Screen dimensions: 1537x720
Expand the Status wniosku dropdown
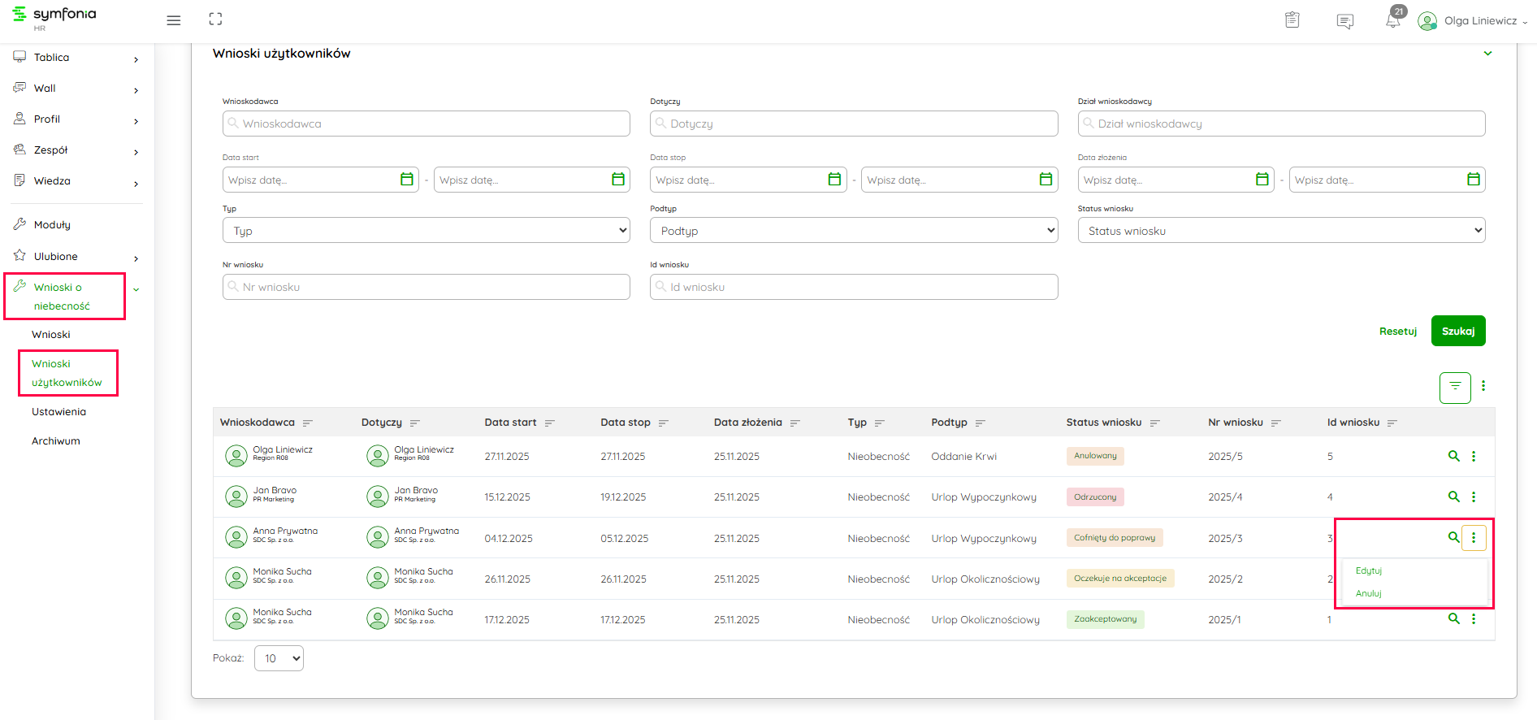[x=1280, y=231]
